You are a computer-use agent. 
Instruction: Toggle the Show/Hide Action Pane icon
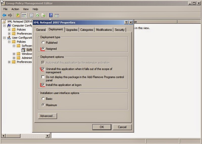(57, 15)
